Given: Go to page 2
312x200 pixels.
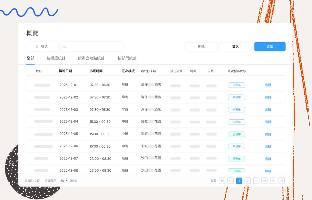Looking at the screenshot, I should (x=248, y=181).
